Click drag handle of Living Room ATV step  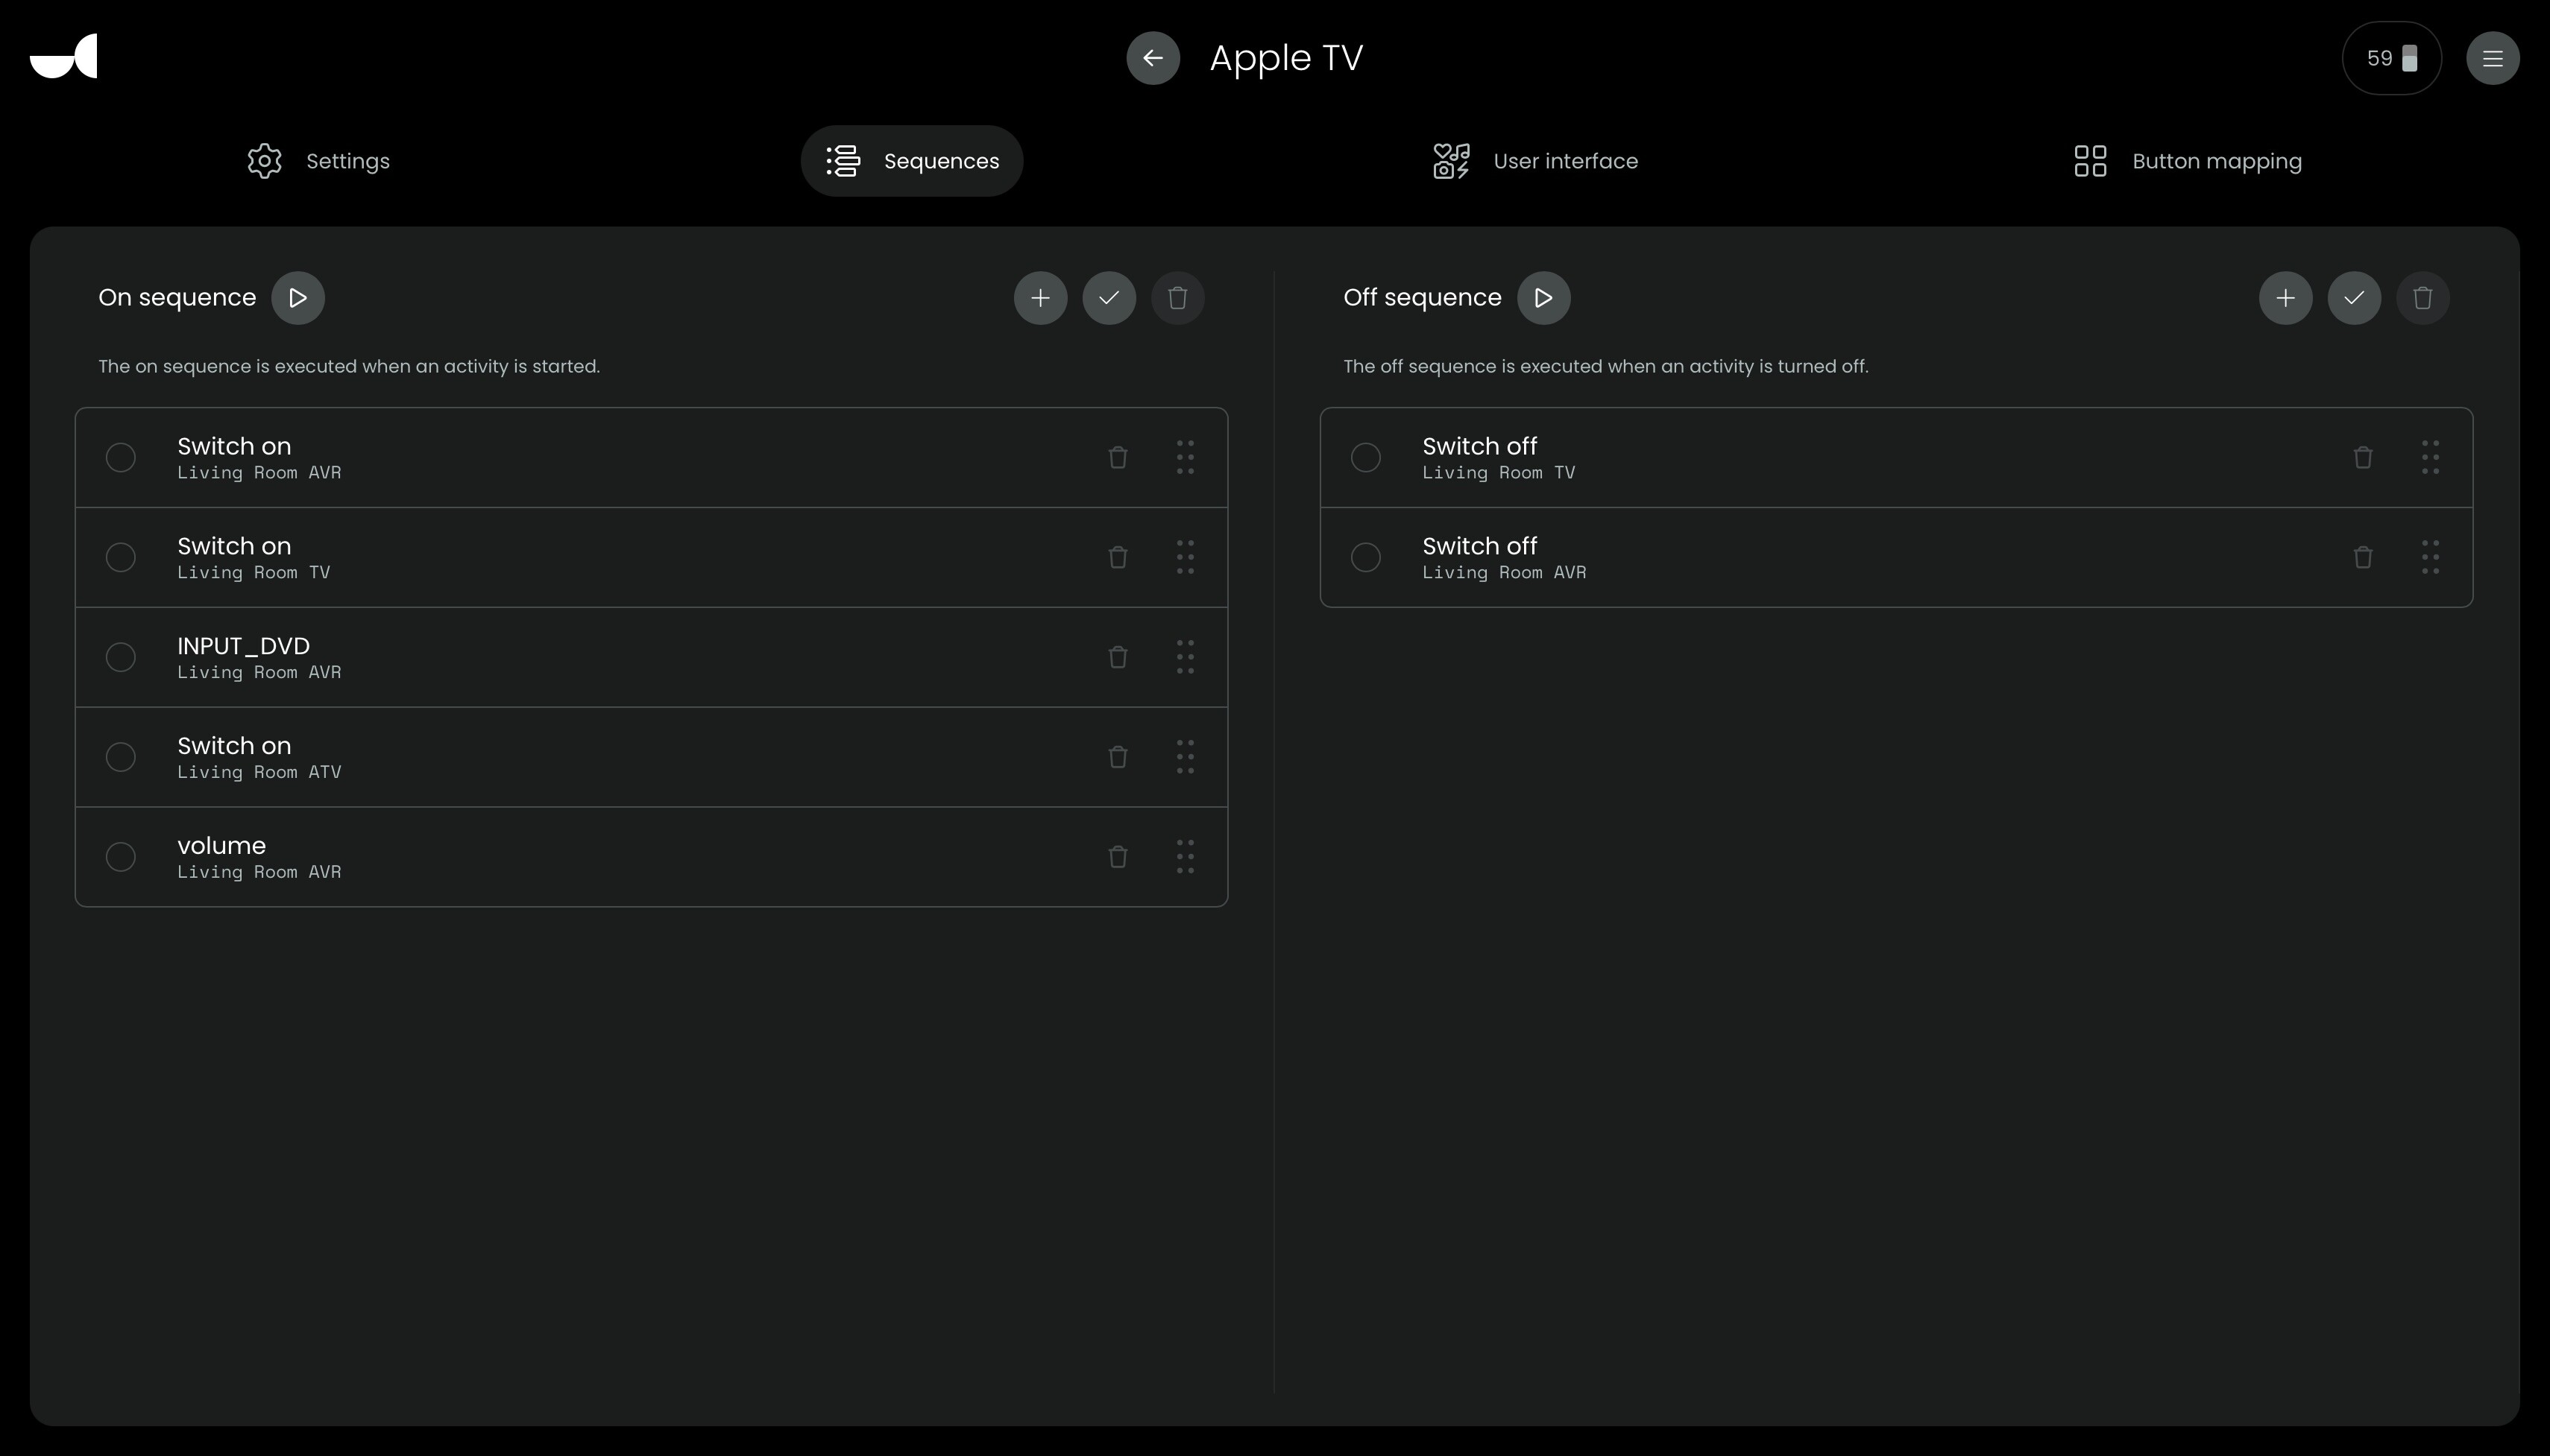click(x=1185, y=757)
